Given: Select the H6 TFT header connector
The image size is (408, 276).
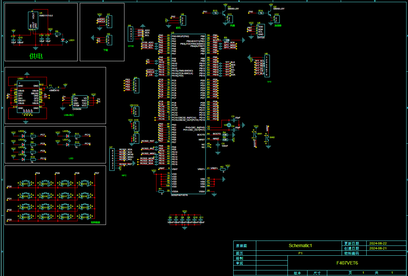Looking at the screenshot, I should [267, 66].
